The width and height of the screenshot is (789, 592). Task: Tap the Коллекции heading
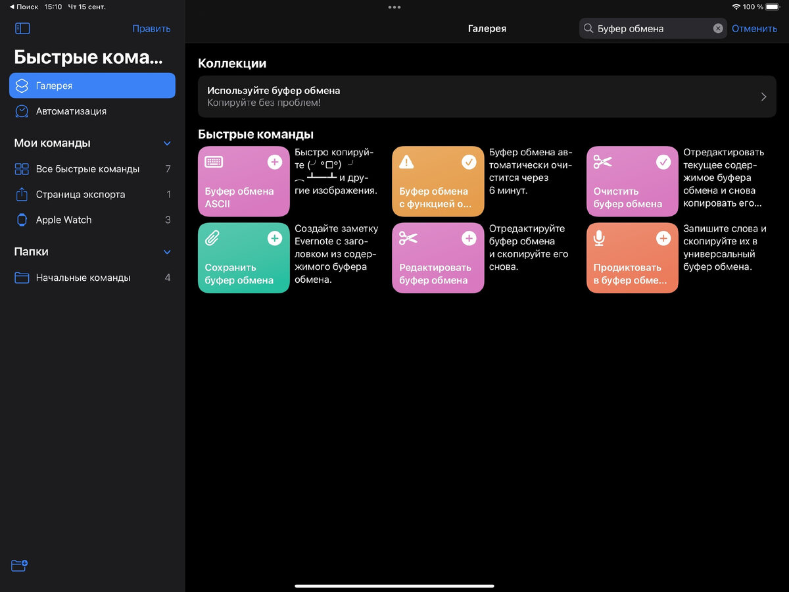[x=232, y=64]
